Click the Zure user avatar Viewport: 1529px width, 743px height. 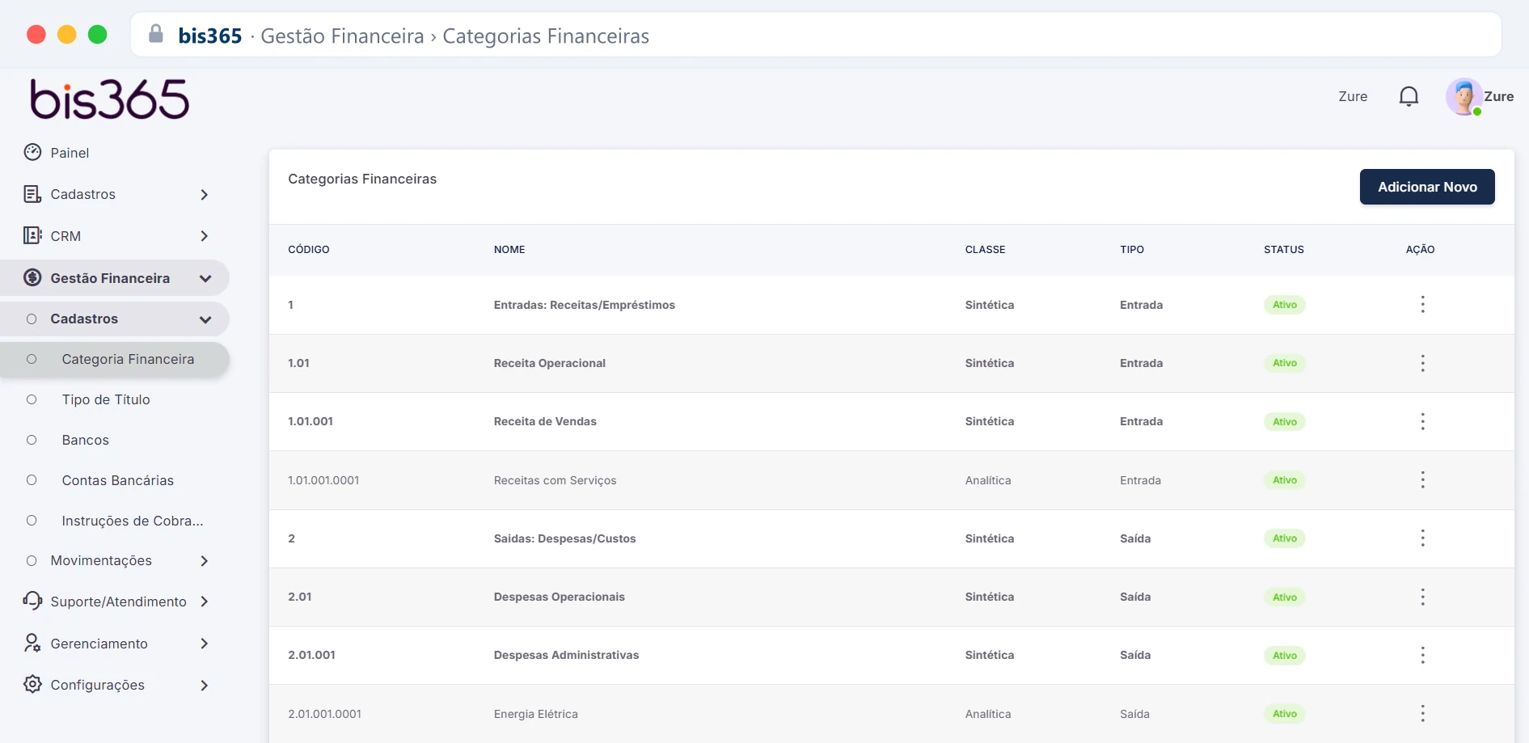(1464, 97)
